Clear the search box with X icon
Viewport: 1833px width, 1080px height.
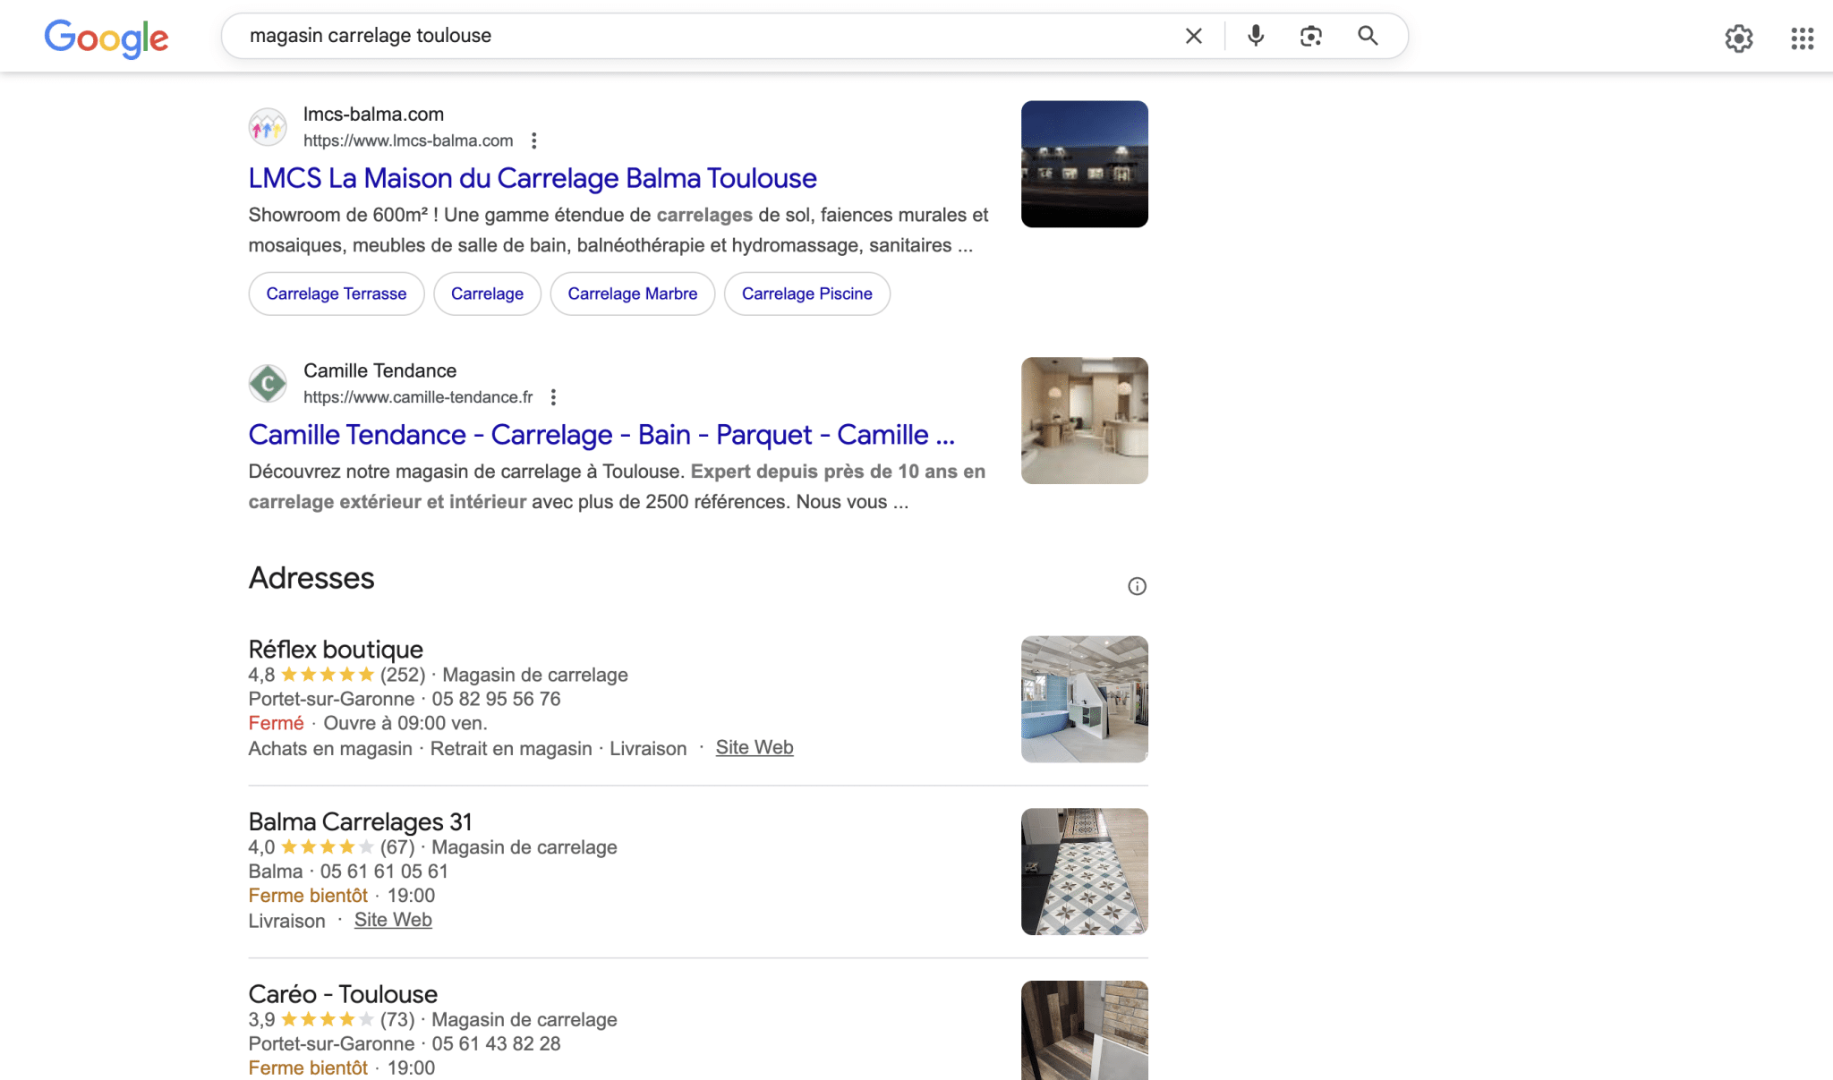[x=1193, y=36]
